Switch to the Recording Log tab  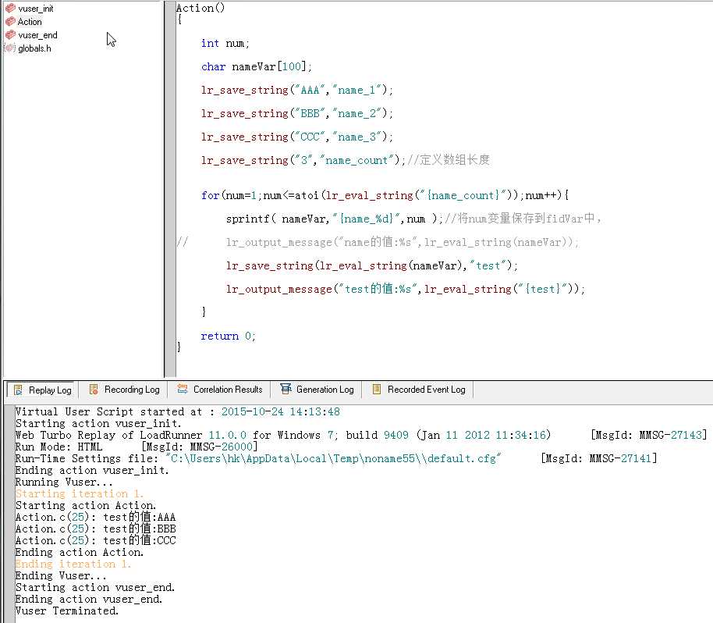click(124, 390)
